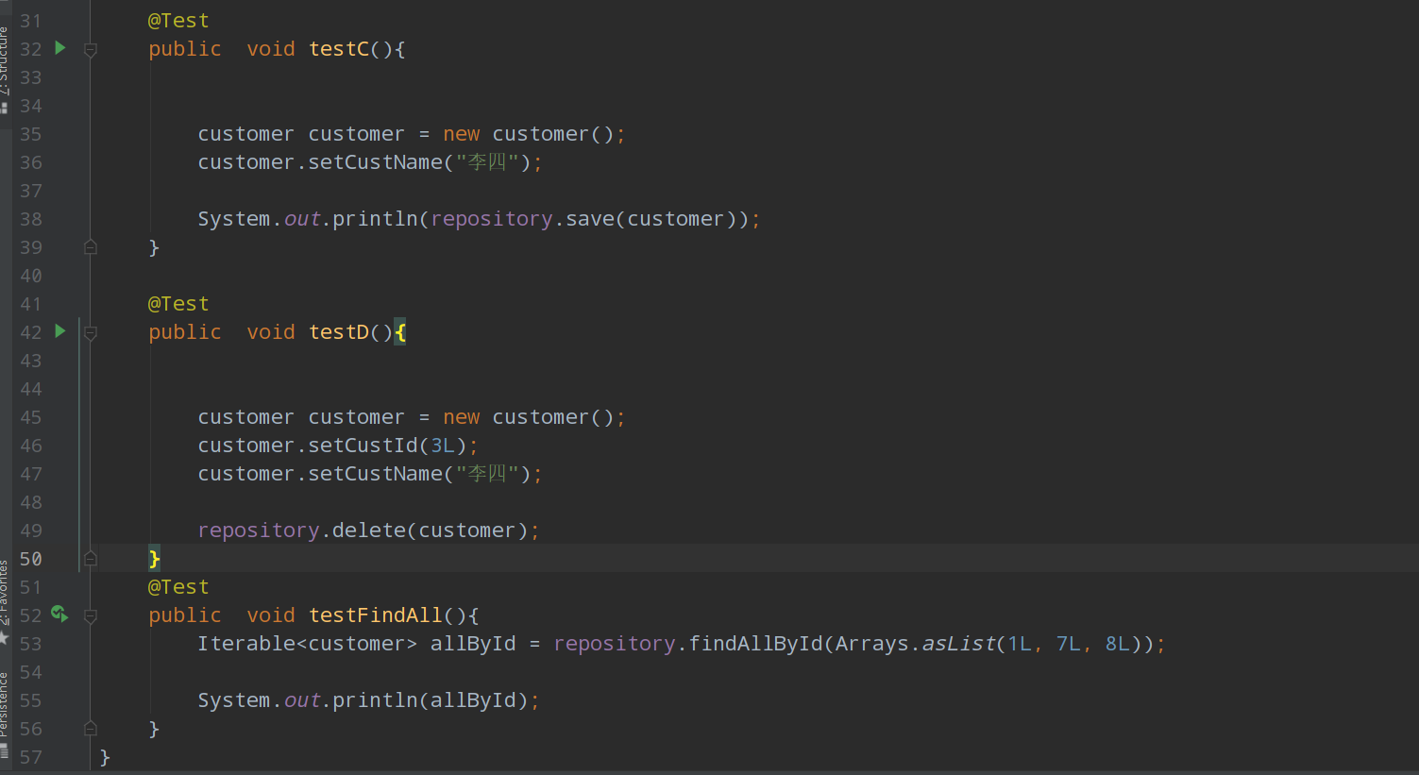Click the setCustId call on line 46

click(x=363, y=446)
